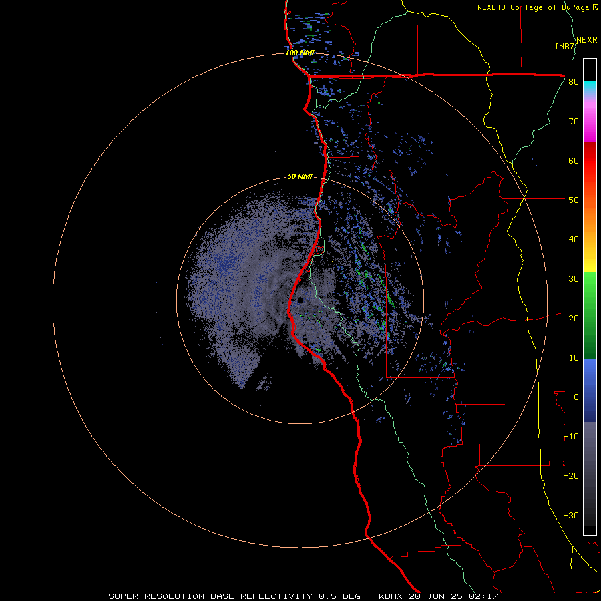
Task: Click the NEXR label above the color scale
Action: pyautogui.click(x=587, y=40)
